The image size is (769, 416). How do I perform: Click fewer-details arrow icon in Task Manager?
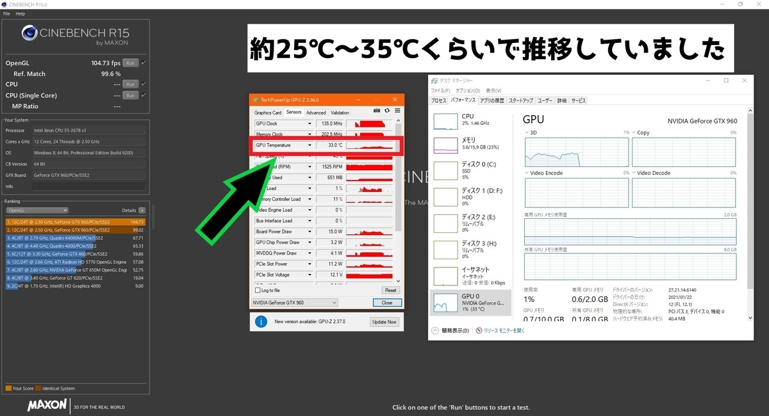[436, 331]
